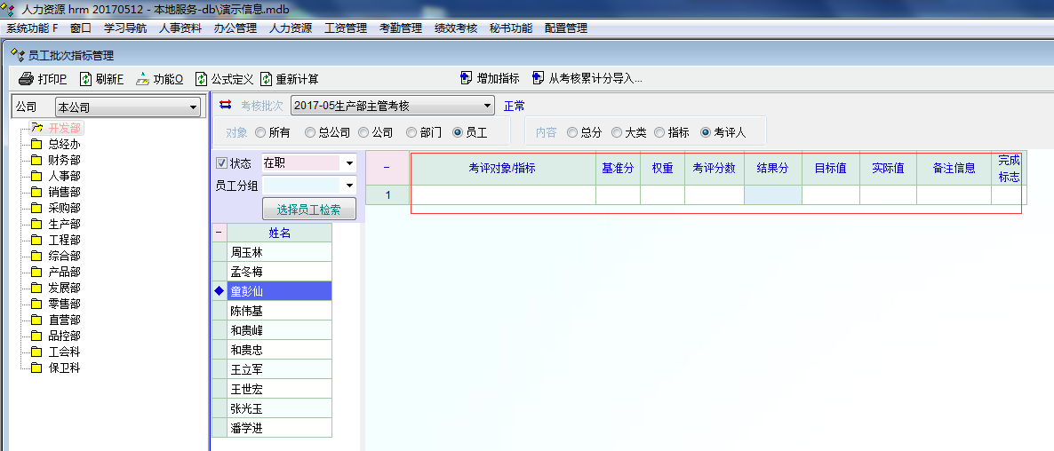Choose the 总分 content radio option

click(x=572, y=132)
